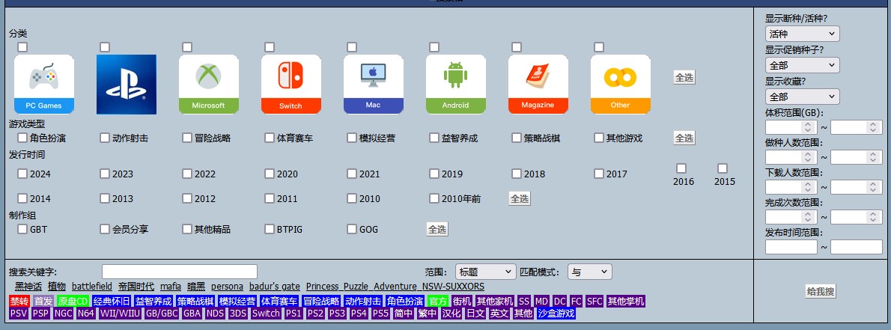Click the stepper on minimum 完成次数范围 field
Viewport: 891px width, 330px height.
tap(809, 217)
